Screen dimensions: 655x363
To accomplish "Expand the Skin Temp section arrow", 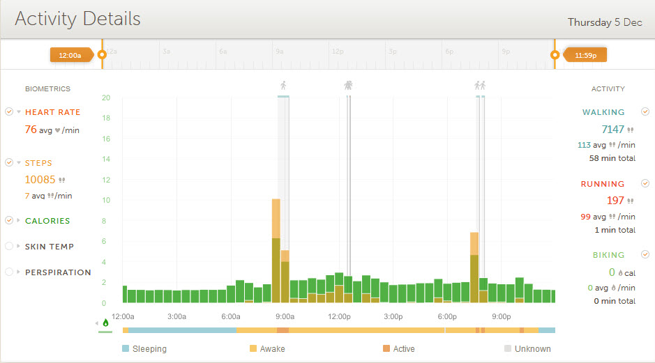I will (x=19, y=247).
